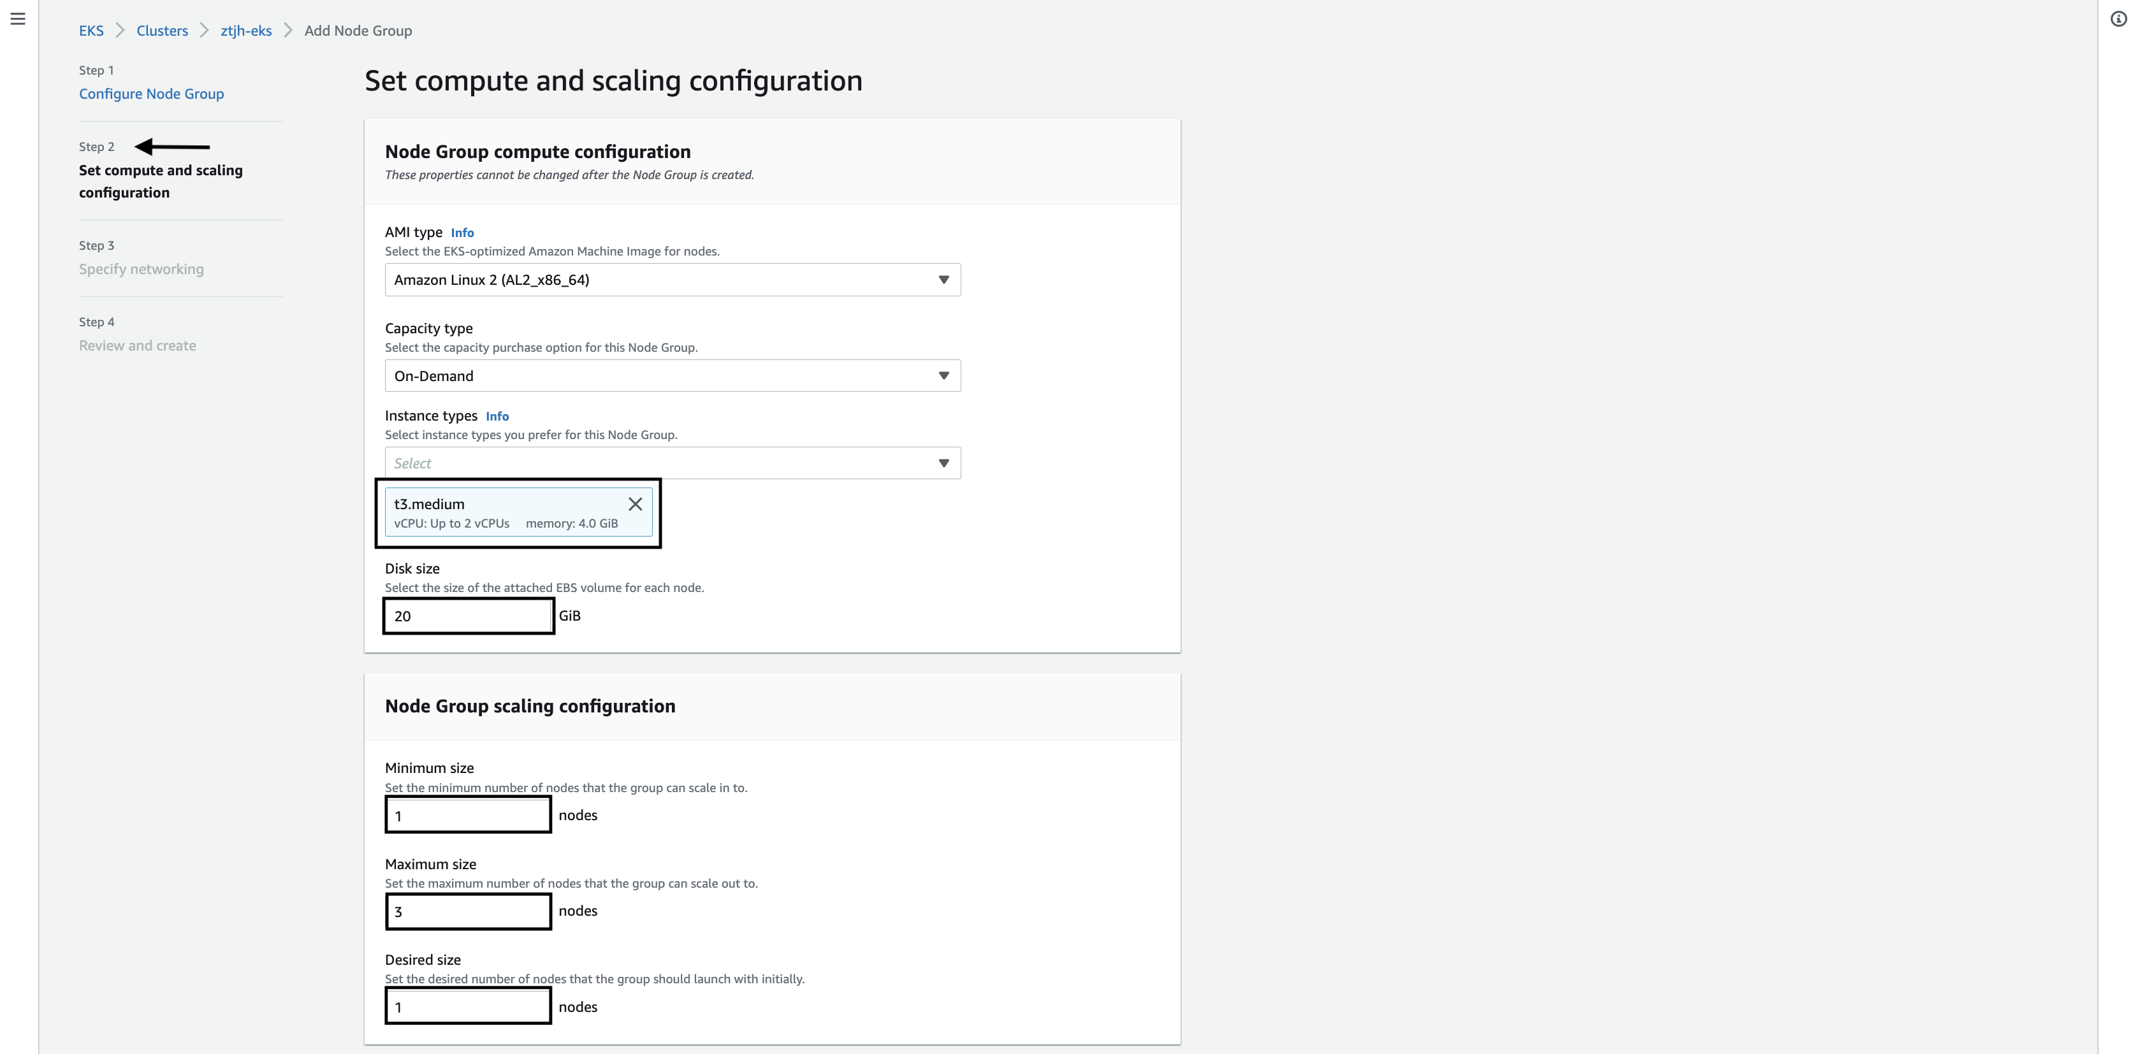Remove the t3.medium instance type
Screen dimensions: 2133x1054
[x=635, y=504]
